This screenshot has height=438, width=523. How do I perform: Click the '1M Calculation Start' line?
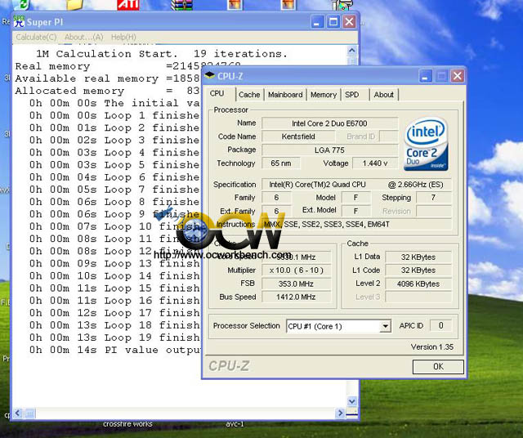(x=162, y=54)
